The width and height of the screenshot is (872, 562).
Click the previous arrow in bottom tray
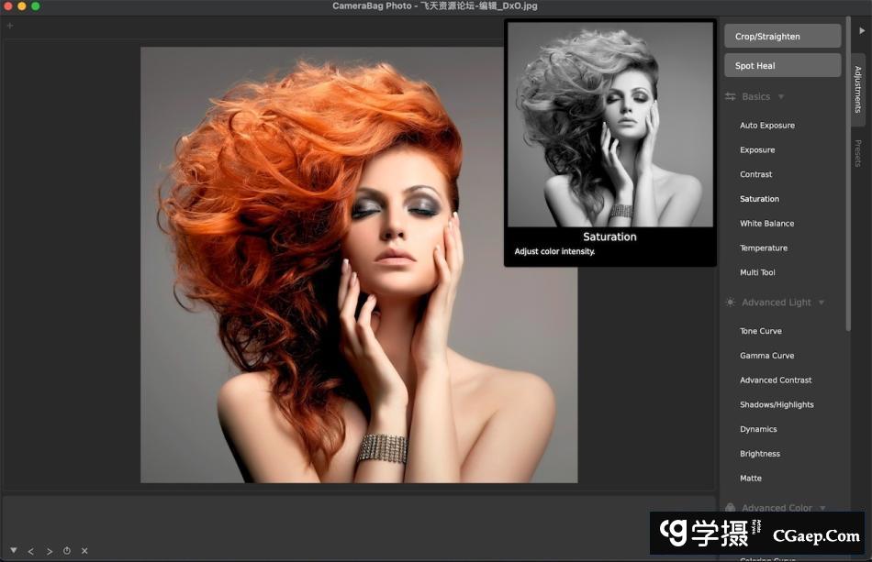click(x=31, y=551)
